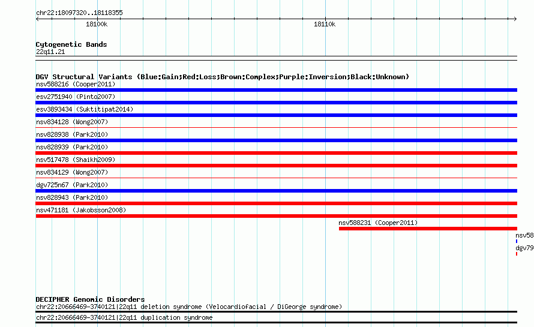Open nsv588231 (Cooper2011) variant label
This screenshot has height=327, width=534.
click(378, 223)
